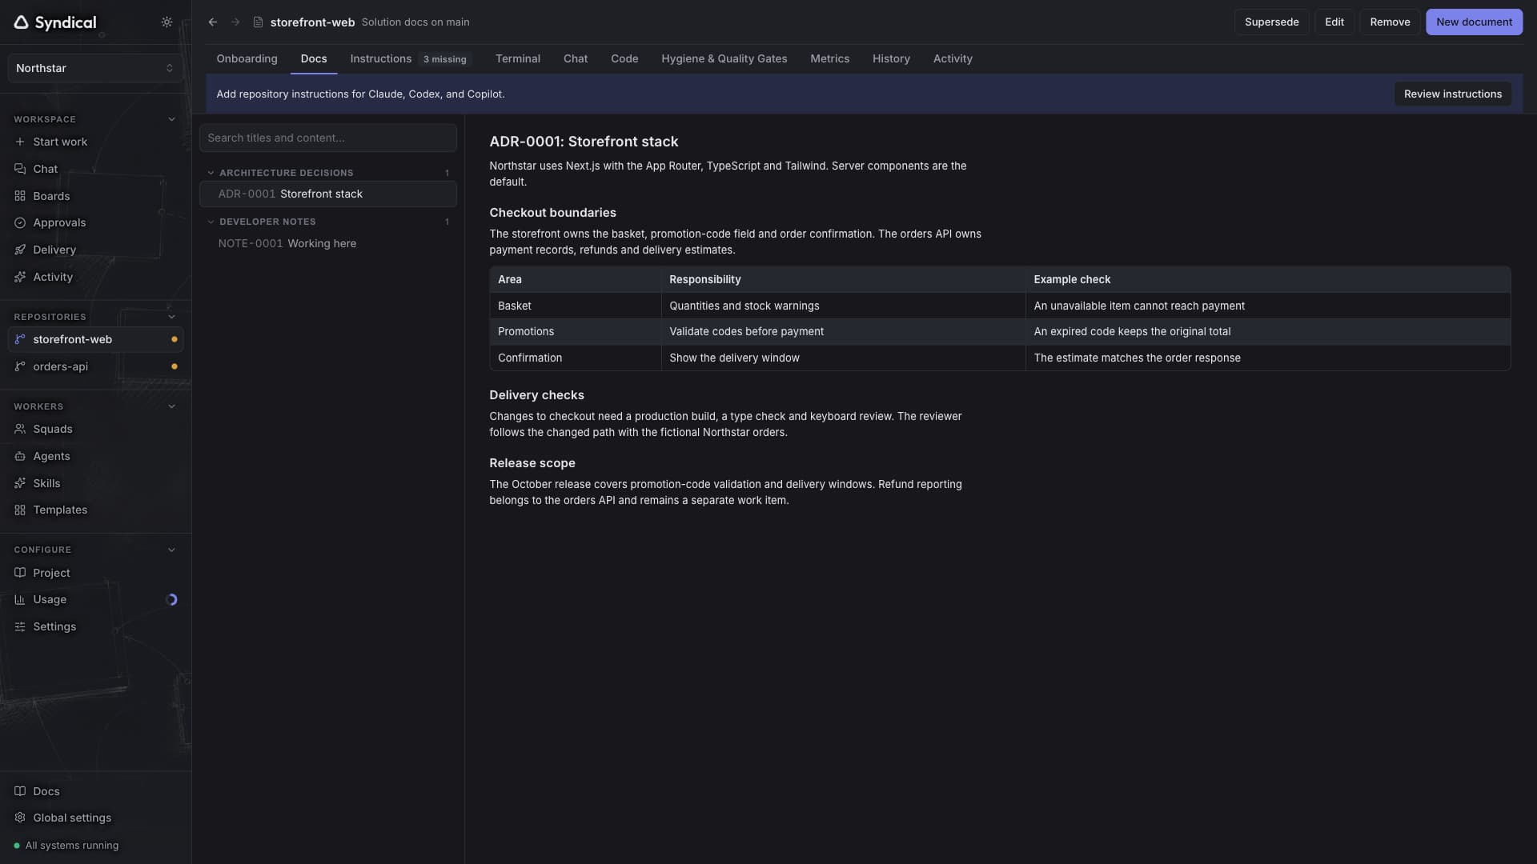Open Agents robot icon
Screen dimensions: 1537x864
coord(20,457)
